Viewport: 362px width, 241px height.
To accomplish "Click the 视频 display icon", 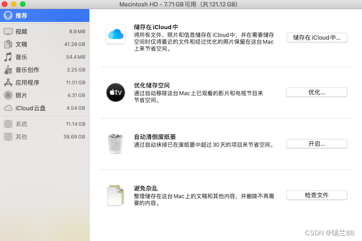I will (x=8, y=32).
